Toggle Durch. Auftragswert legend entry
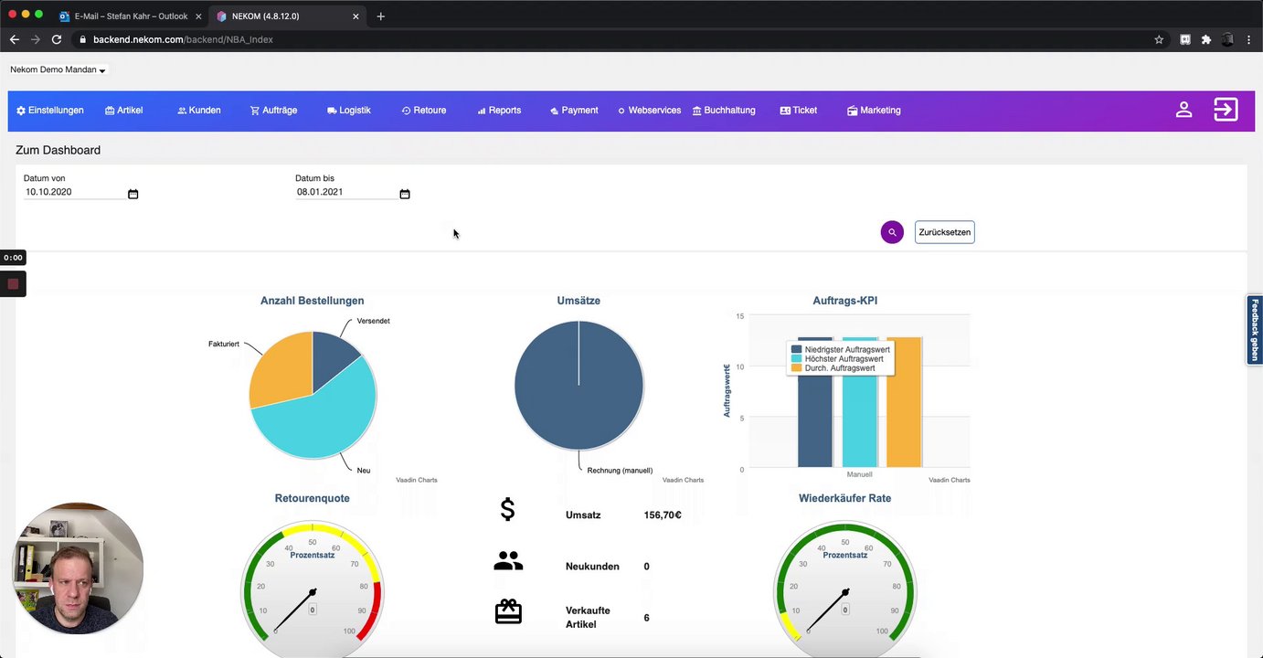This screenshot has width=1263, height=658. click(833, 367)
